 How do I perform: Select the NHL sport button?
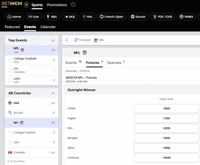coord(87,17)
